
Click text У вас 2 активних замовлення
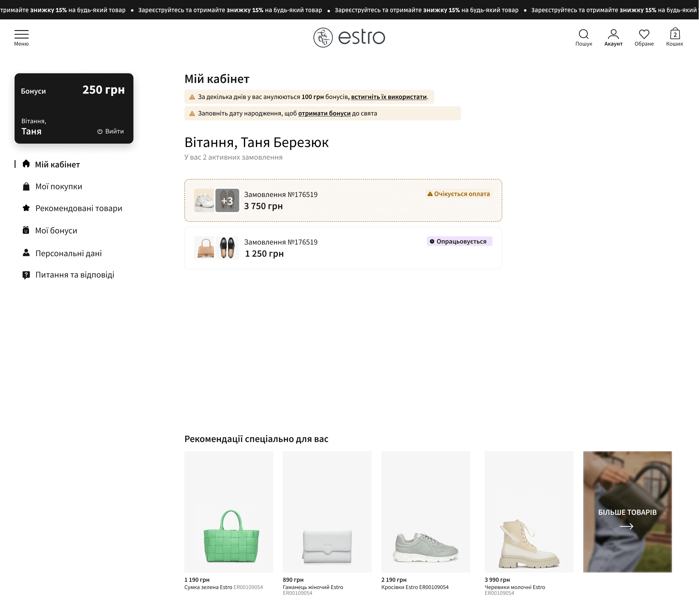(x=233, y=158)
